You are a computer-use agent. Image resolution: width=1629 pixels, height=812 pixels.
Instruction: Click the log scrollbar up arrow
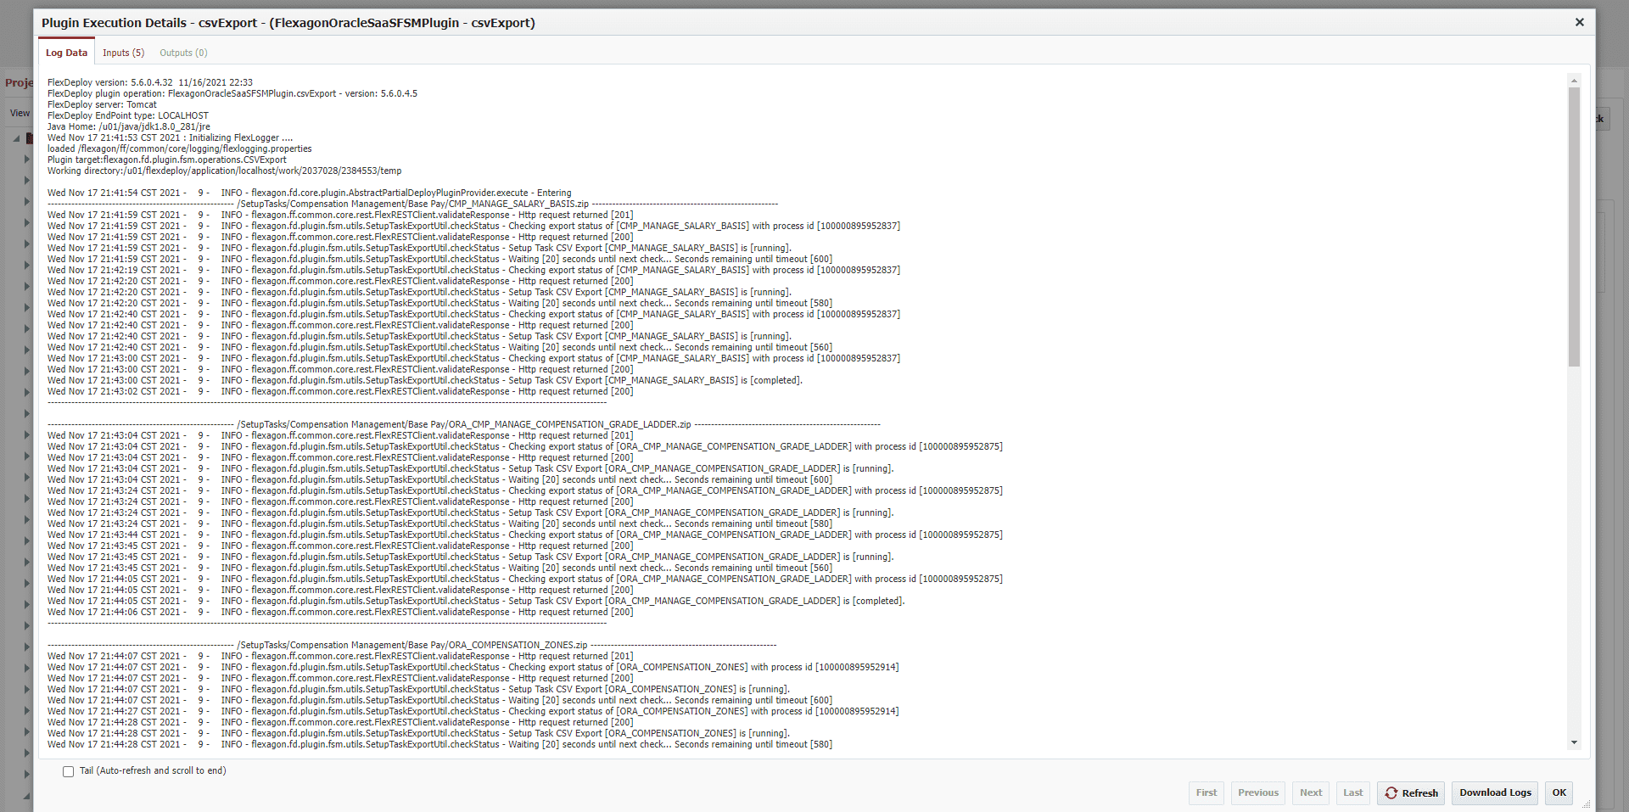point(1574,81)
